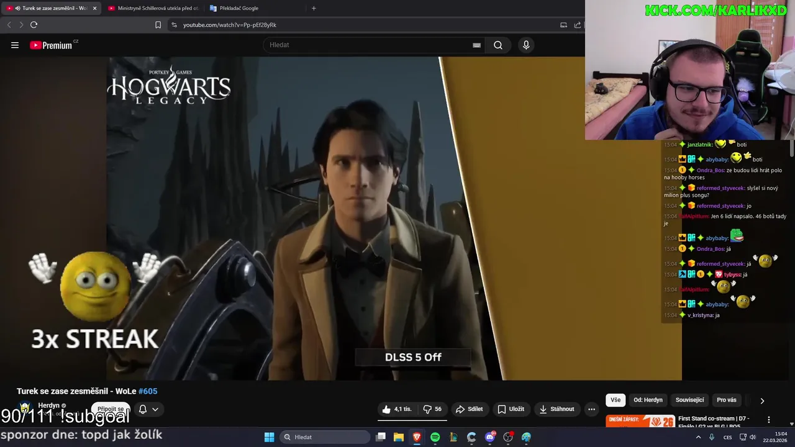Switch to 'Ministryně Schillerová utekla' tab
This screenshot has width=795, height=447.
coord(153,8)
